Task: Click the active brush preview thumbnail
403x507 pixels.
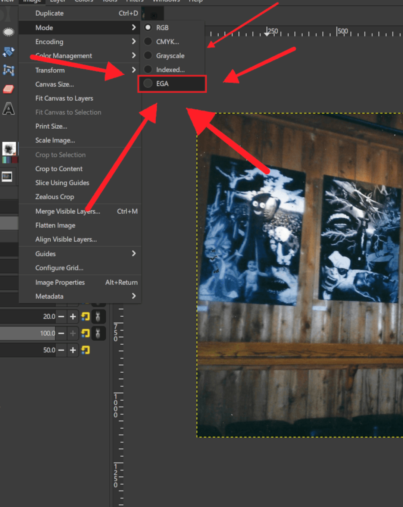Action: 9,148
